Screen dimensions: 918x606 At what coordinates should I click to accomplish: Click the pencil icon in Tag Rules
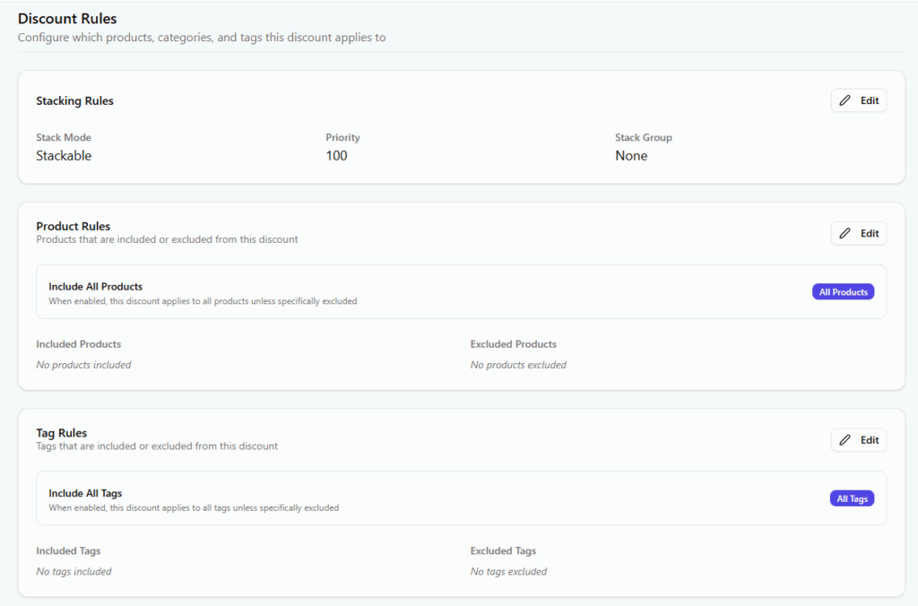pyautogui.click(x=844, y=440)
